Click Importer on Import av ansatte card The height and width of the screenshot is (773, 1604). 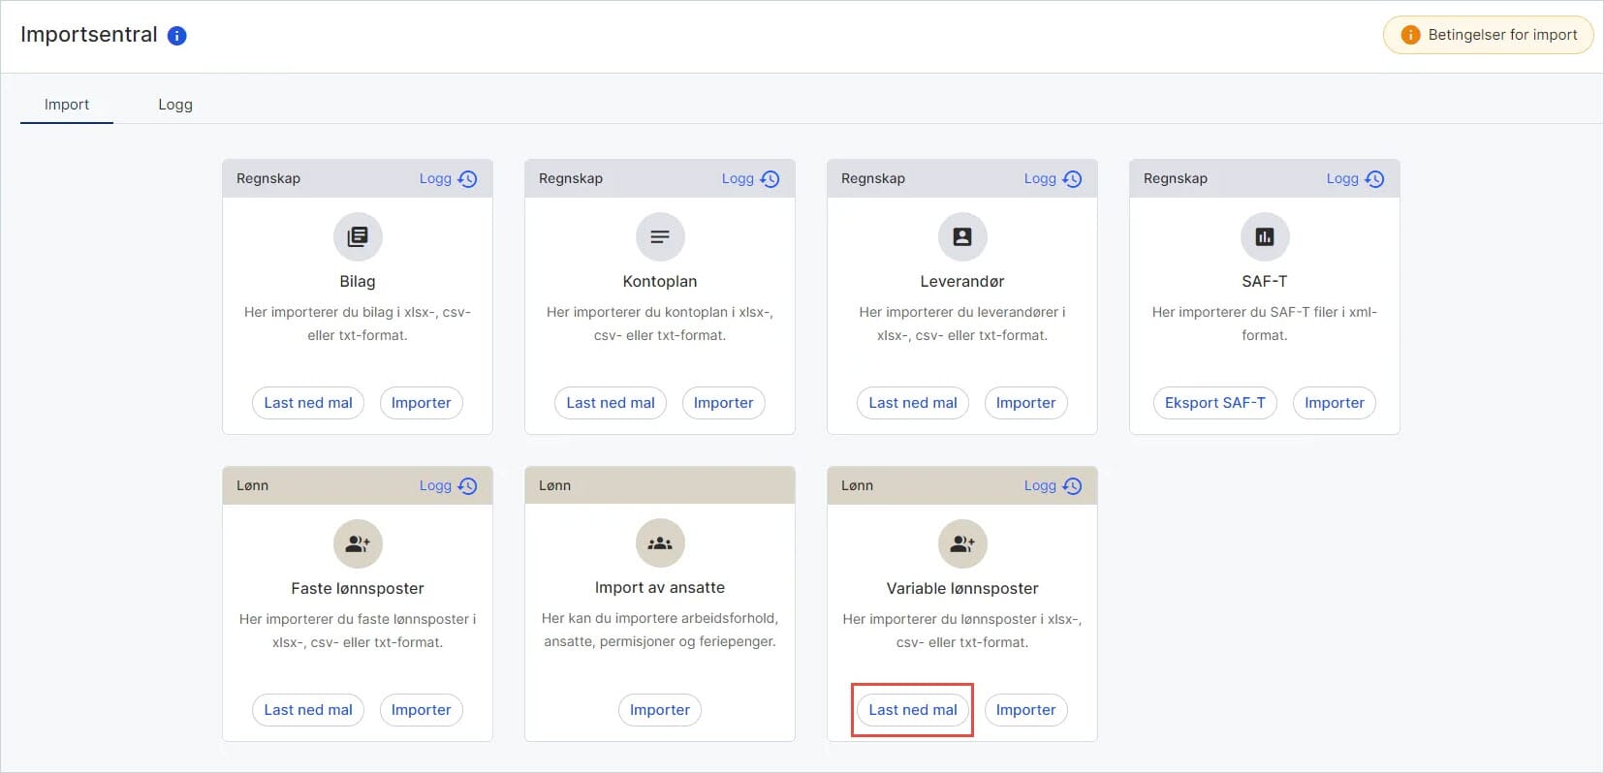660,710
